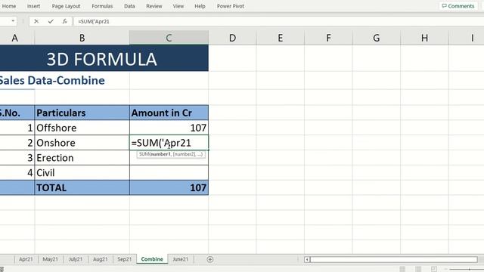
Task: Select the Onshore cell
Action: (82, 143)
